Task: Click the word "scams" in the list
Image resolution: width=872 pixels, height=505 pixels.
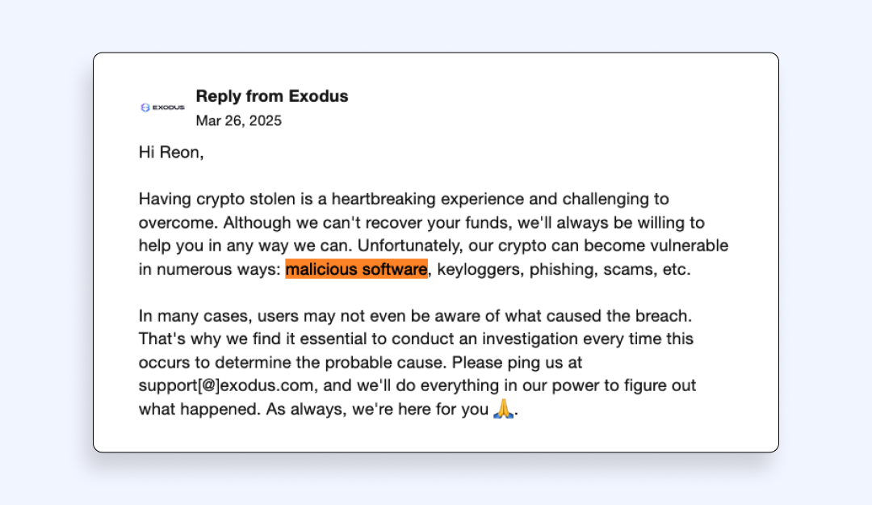Action: point(623,270)
